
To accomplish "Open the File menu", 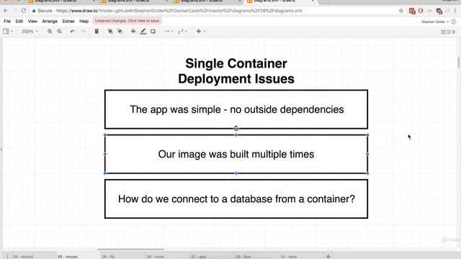I will click(x=7, y=21).
